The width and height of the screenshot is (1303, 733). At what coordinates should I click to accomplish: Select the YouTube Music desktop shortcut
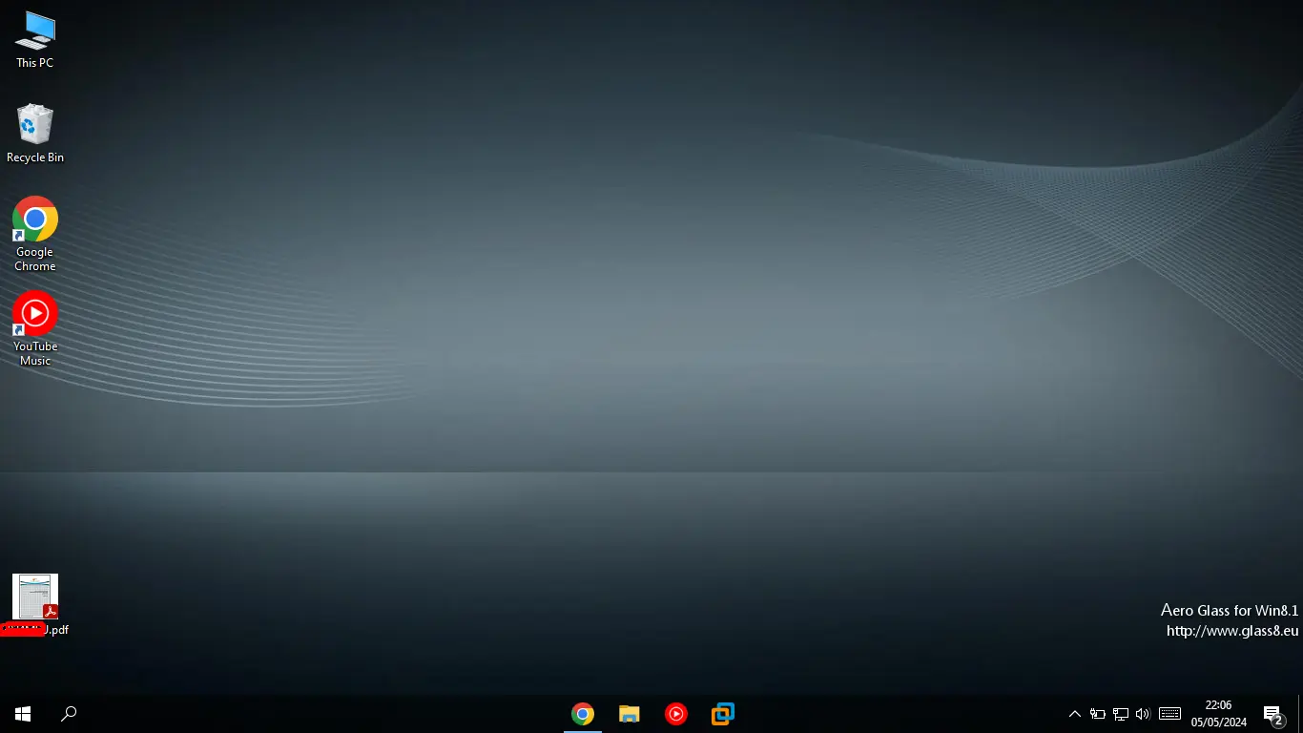[x=35, y=329]
